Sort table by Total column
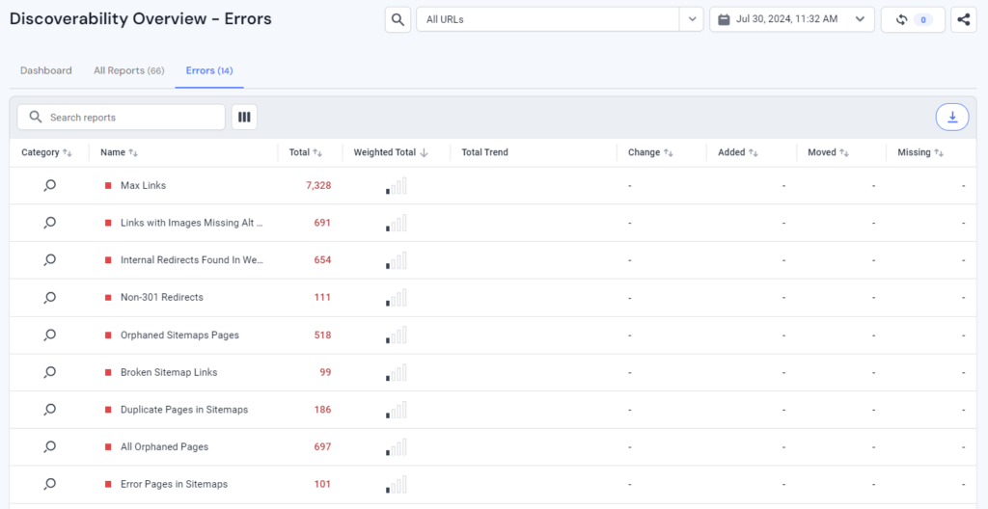Screen dimensions: 988x509 tap(305, 152)
